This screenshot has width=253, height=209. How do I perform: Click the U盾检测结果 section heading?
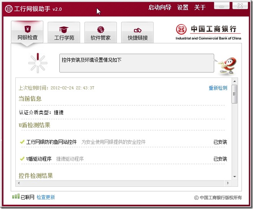click(34, 125)
